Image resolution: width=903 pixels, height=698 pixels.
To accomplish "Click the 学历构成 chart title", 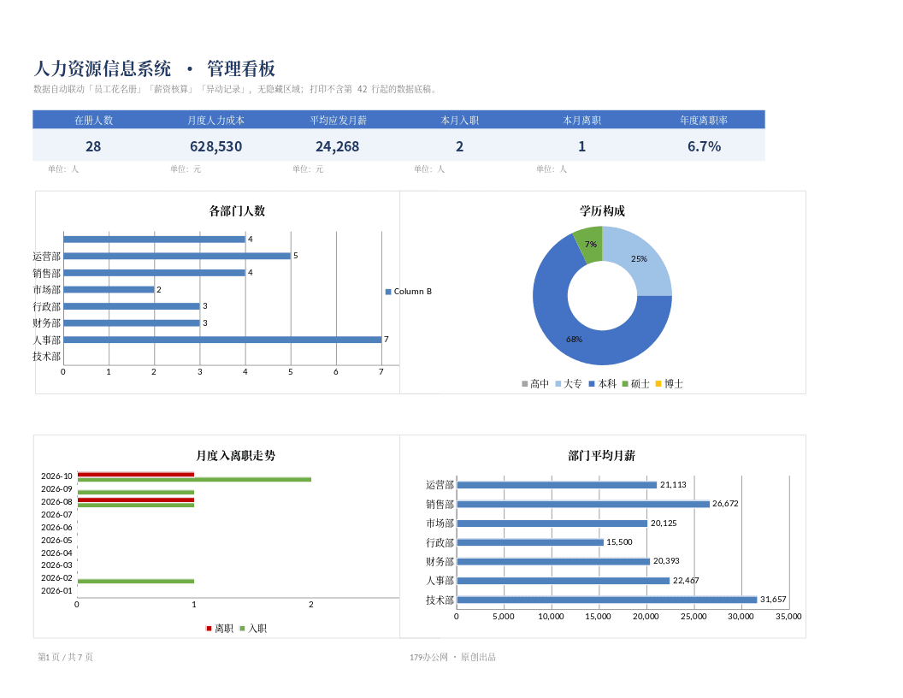I will pyautogui.click(x=602, y=210).
